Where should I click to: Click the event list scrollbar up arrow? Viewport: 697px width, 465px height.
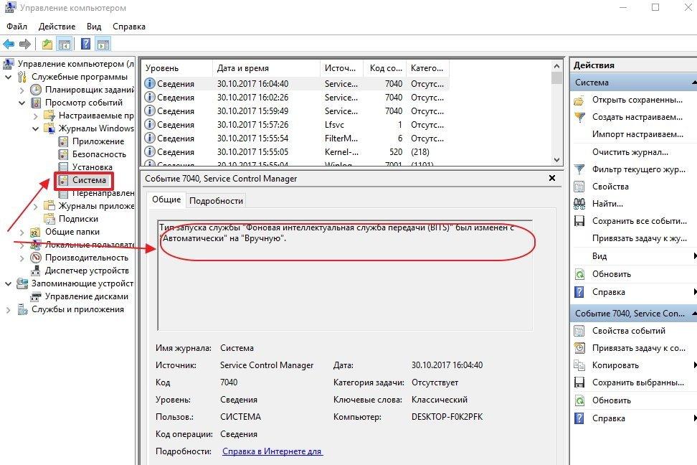(x=556, y=66)
